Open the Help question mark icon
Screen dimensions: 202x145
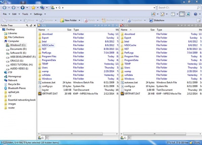[x=196, y=14]
